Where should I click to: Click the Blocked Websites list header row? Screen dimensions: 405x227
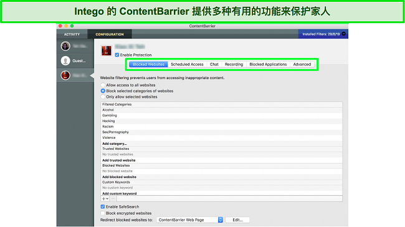coord(222,165)
